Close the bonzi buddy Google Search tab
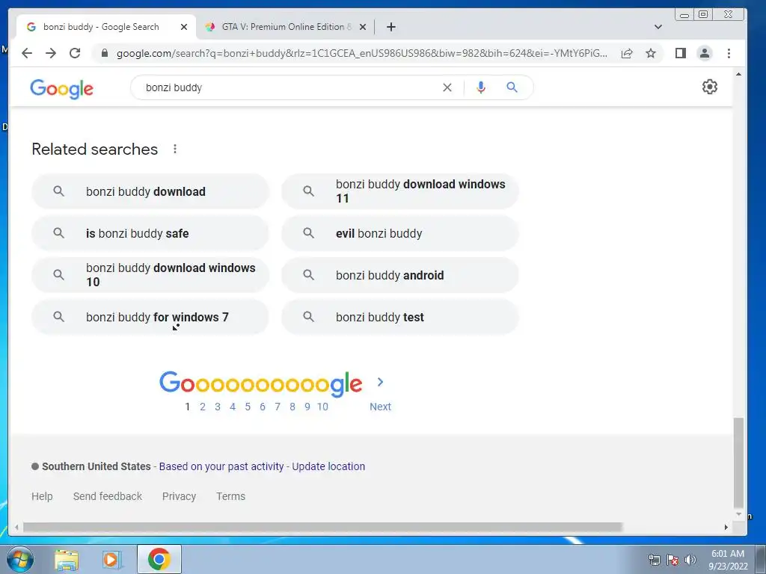Screen dimensions: 766x574 184,27
